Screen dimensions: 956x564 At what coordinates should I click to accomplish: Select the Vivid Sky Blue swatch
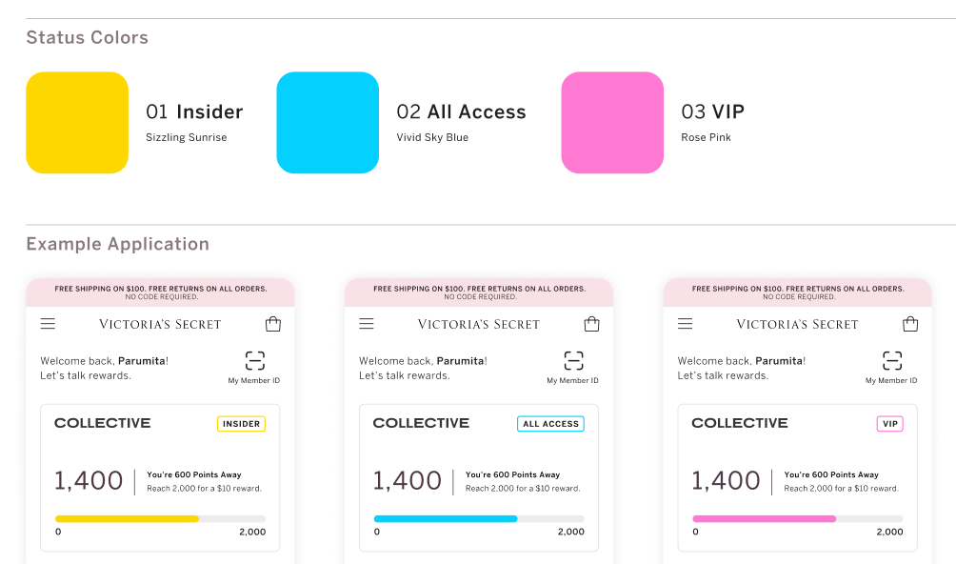click(x=328, y=123)
